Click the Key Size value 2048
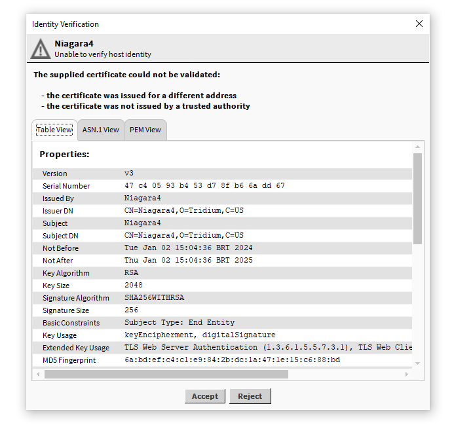Viewport: 454px width, 425px height. coord(134,285)
